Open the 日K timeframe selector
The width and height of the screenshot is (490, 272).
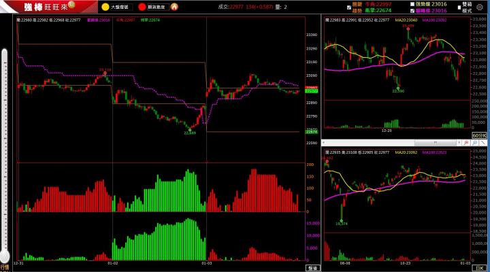pos(478,268)
